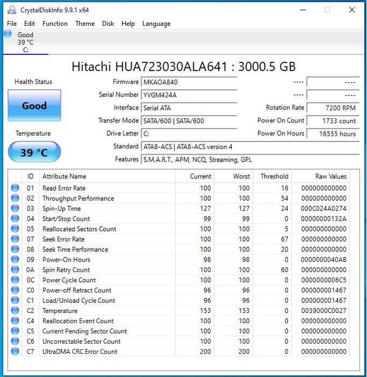Click status orb for Seek Time Performance

pyautogui.click(x=15, y=249)
